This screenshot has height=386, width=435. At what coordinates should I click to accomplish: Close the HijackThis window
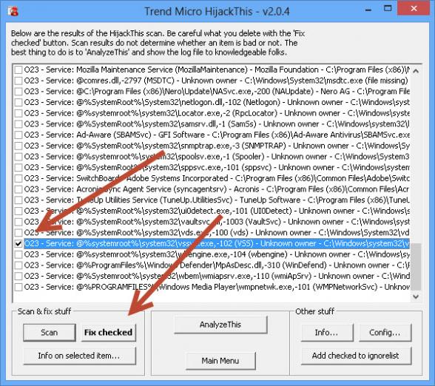[414, 8]
